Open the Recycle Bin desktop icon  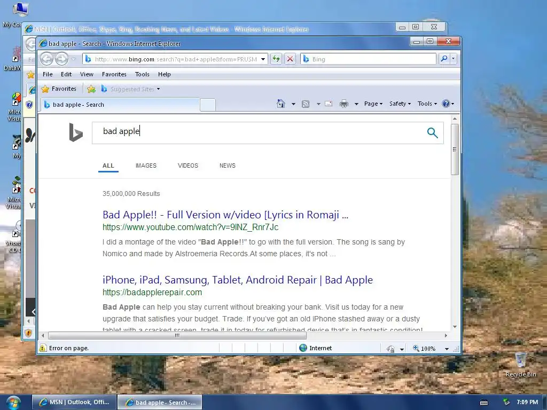pyautogui.click(x=521, y=364)
